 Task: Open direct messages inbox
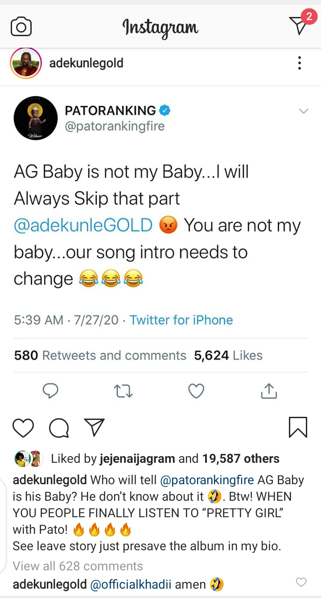[299, 25]
